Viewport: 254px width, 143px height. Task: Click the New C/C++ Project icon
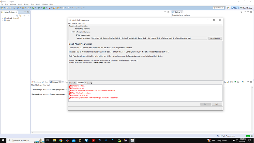click(18, 8)
